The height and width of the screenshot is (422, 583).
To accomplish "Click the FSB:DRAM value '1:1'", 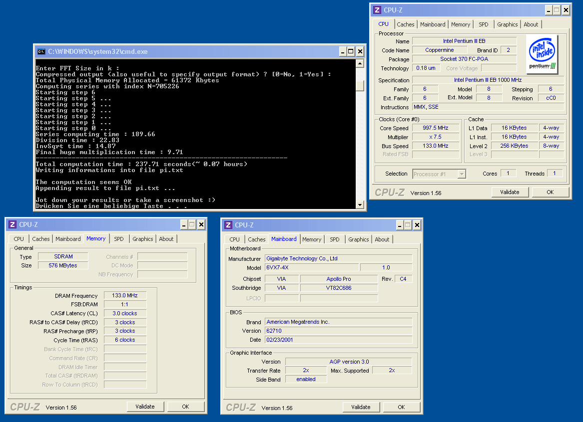I will click(125, 304).
